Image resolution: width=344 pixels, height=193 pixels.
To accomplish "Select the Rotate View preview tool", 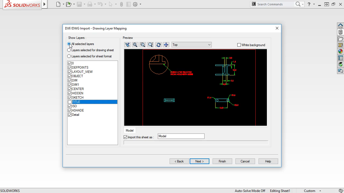I will click(158, 44).
